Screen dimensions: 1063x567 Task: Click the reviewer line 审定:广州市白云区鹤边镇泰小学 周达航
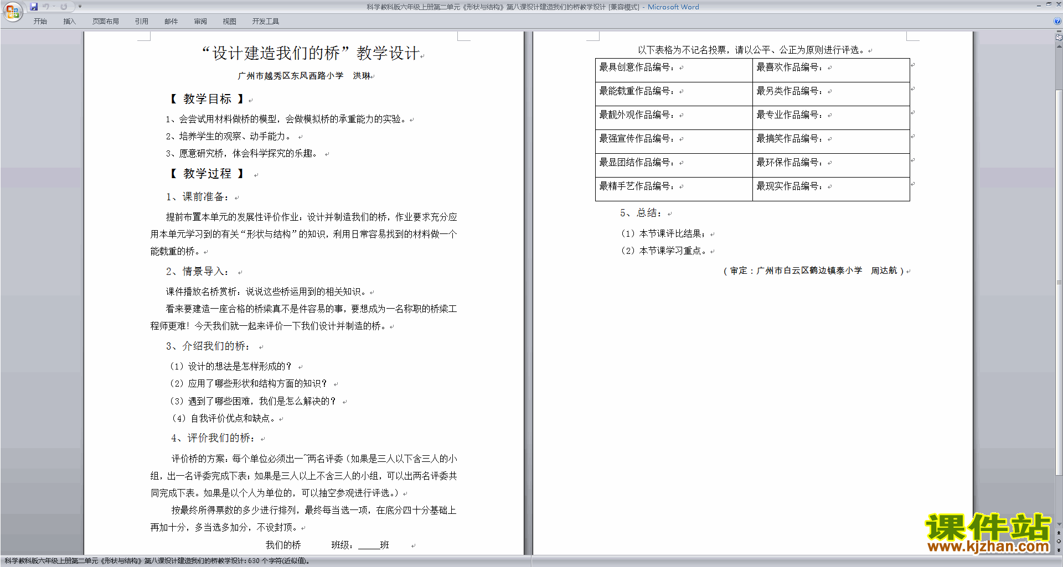[x=813, y=271]
